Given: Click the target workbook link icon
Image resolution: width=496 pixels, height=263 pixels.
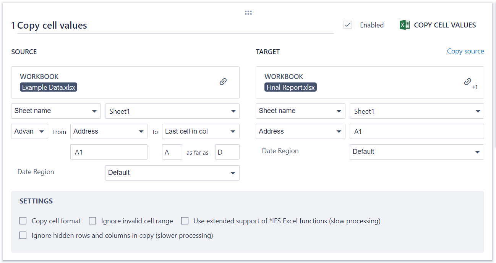Looking at the screenshot, I should tap(467, 82).
